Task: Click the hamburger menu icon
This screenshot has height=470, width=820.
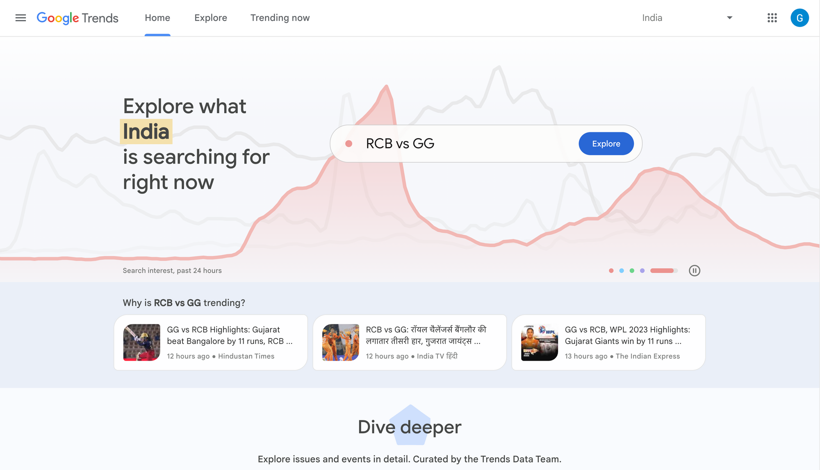Action: 20,18
